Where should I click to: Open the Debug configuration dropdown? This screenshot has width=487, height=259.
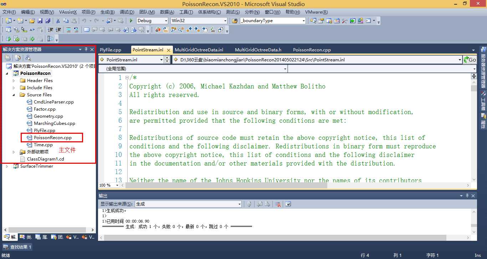166,21
